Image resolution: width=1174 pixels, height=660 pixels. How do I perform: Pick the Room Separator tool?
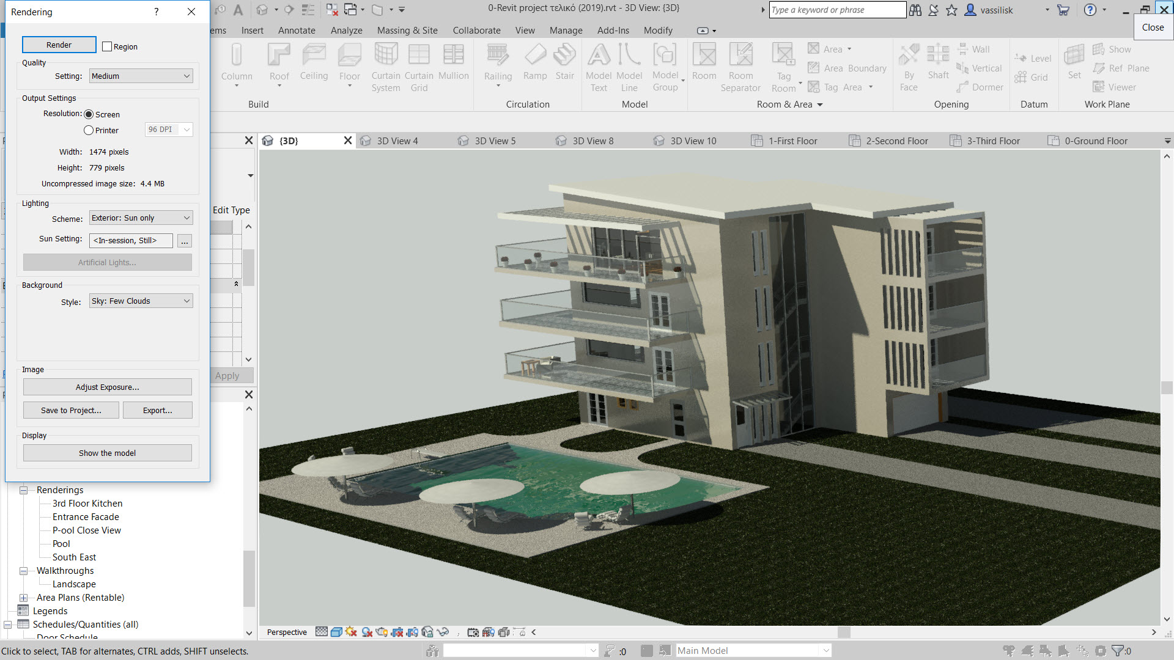coord(740,68)
